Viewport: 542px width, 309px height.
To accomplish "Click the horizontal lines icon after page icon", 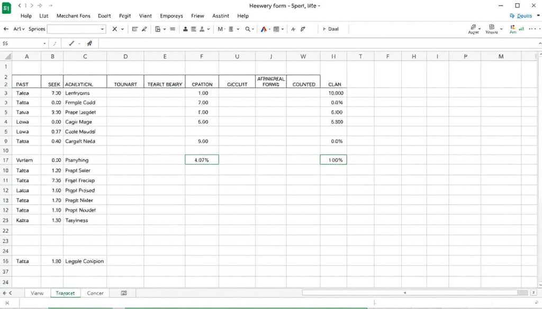I will [x=173, y=29].
